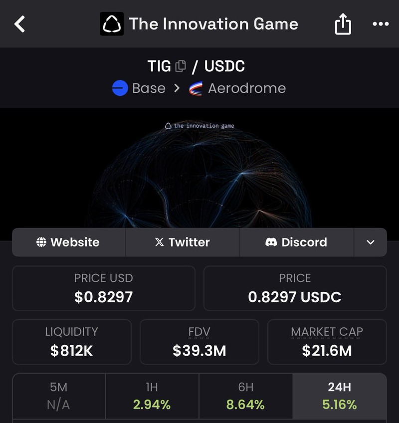Tap the FDV info label
Screen dimensions: 399x423
(x=199, y=332)
